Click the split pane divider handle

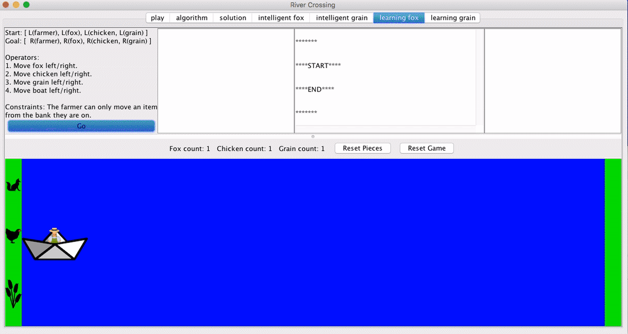313,136
